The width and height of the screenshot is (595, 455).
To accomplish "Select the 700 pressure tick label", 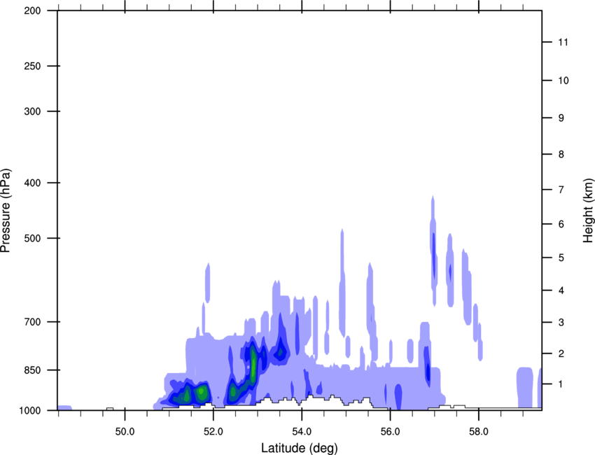I will click(x=32, y=322).
